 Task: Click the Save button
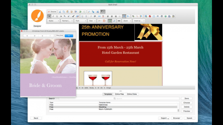[187, 98]
